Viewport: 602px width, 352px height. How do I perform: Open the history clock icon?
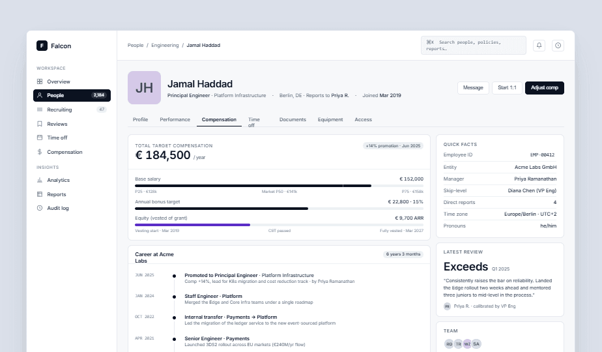point(558,46)
